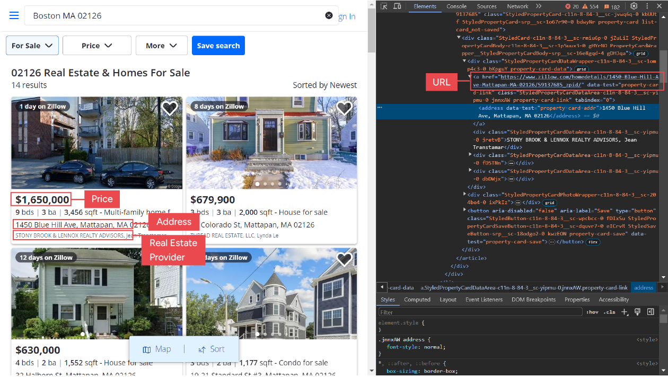Show more DevTools tabs chevron

pyautogui.click(x=539, y=6)
